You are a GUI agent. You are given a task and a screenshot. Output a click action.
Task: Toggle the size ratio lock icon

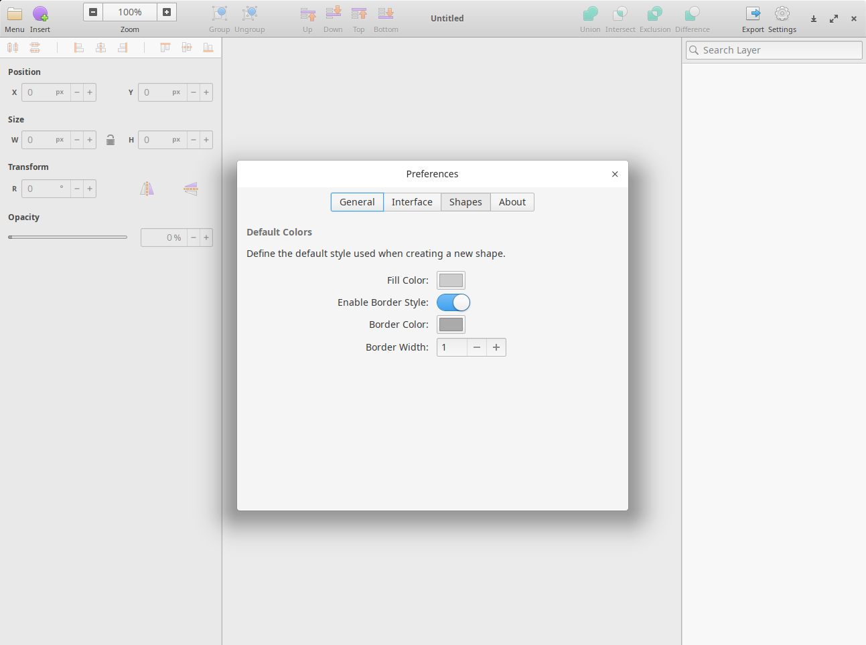click(111, 140)
